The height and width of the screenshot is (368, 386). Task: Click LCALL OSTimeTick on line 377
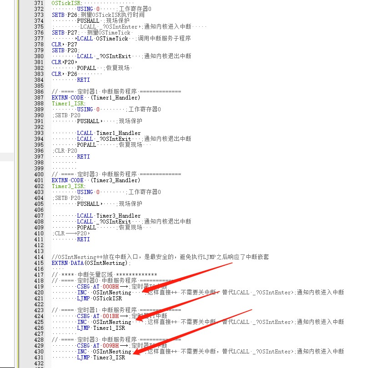(x=103, y=39)
